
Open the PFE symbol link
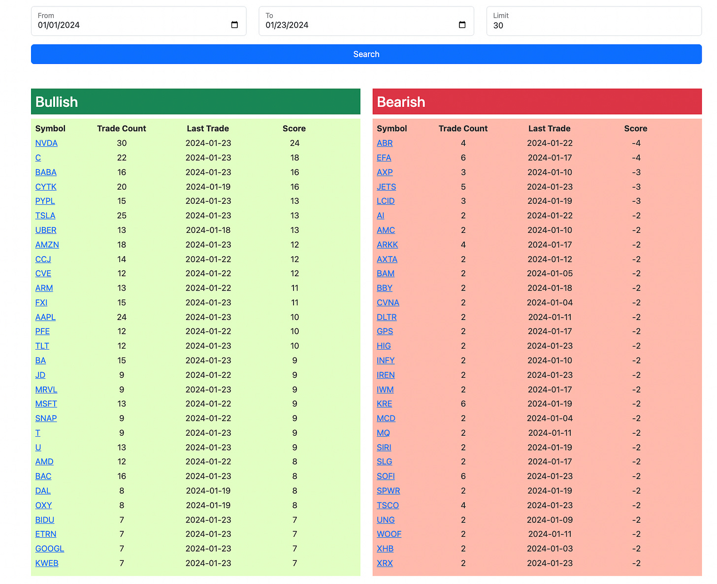tap(42, 331)
